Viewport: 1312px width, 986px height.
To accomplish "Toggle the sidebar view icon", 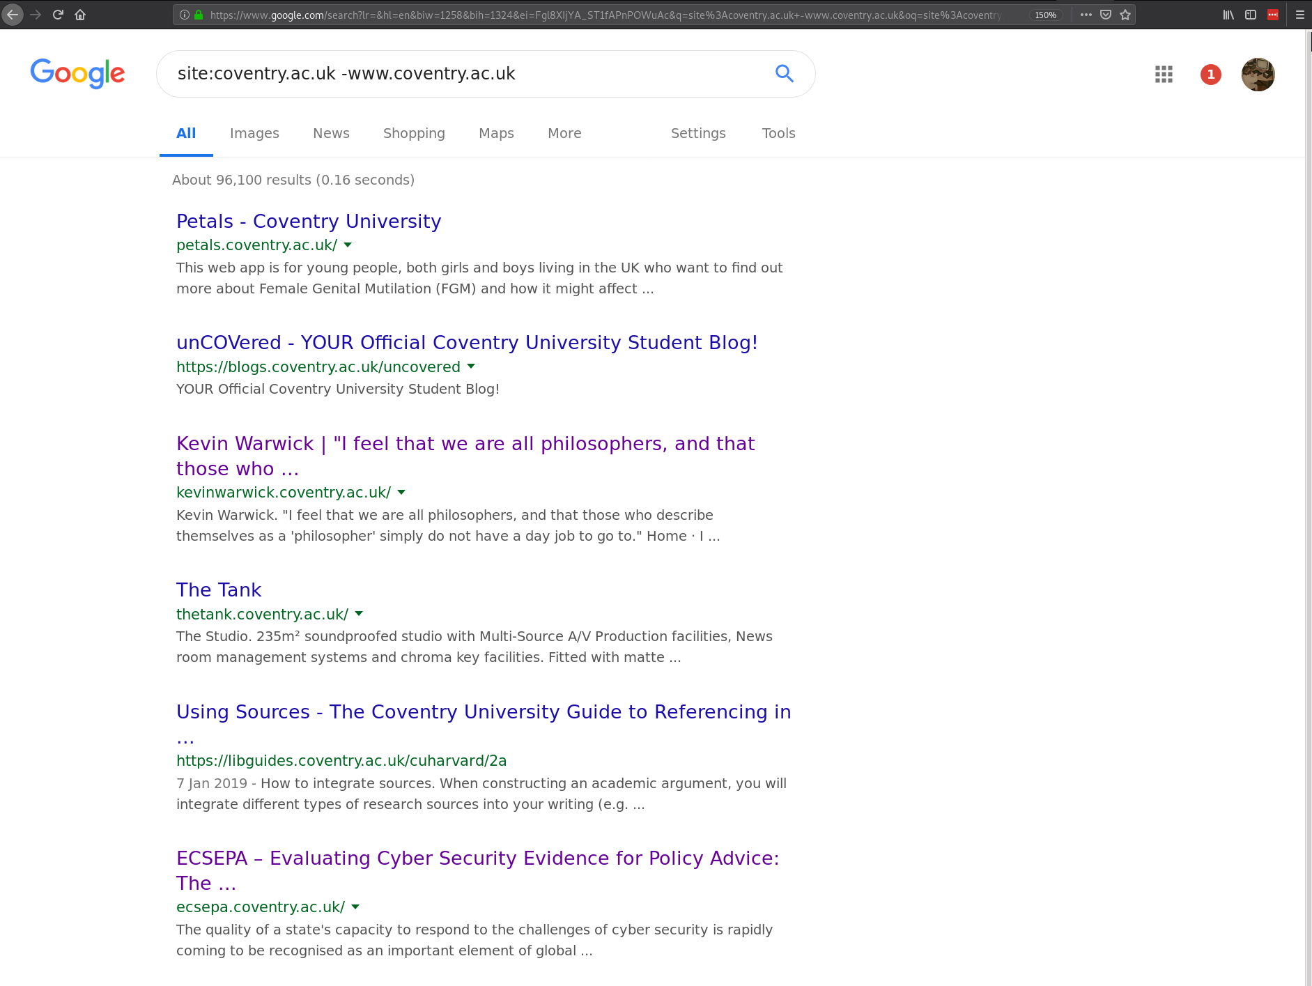I will coord(1251,15).
